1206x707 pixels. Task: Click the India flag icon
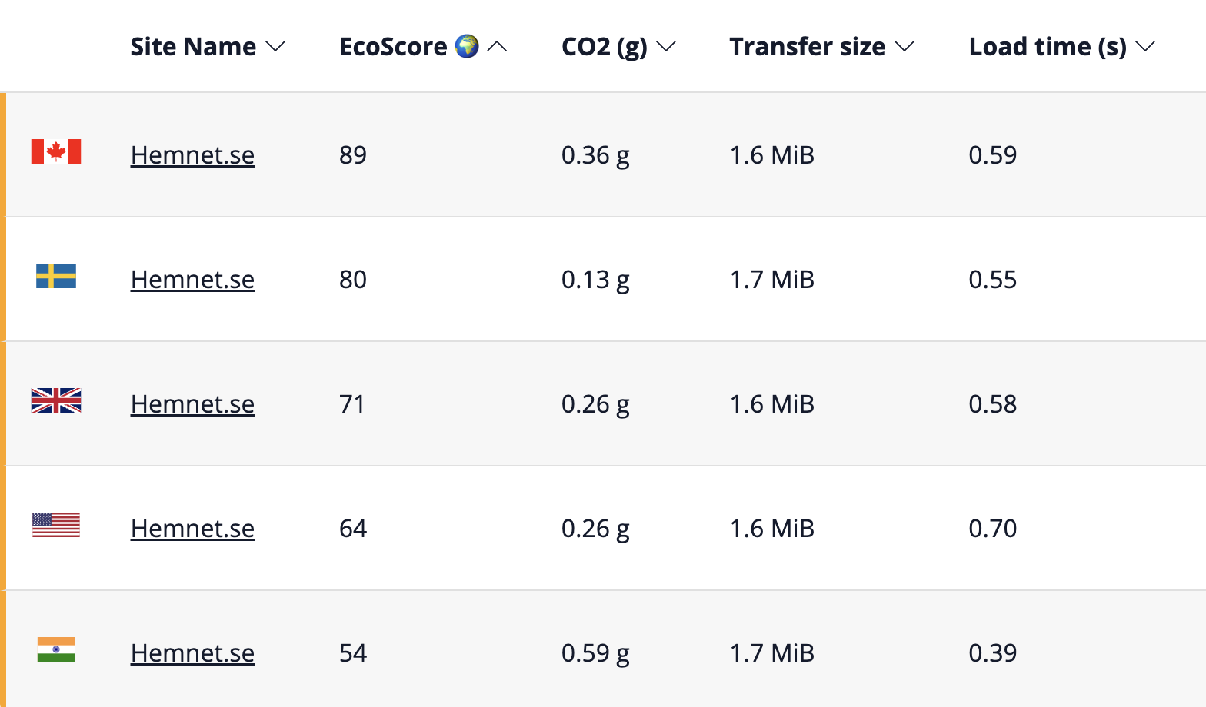pyautogui.click(x=56, y=649)
